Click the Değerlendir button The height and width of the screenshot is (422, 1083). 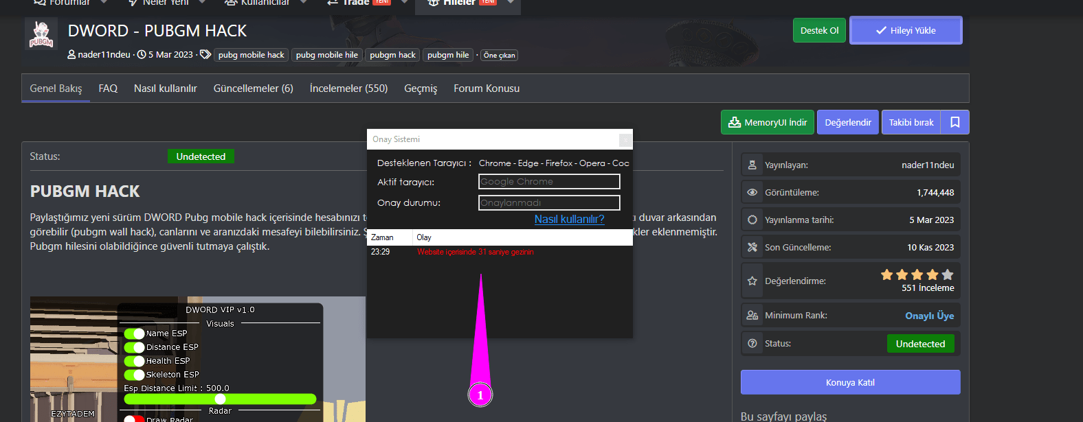[x=848, y=122]
